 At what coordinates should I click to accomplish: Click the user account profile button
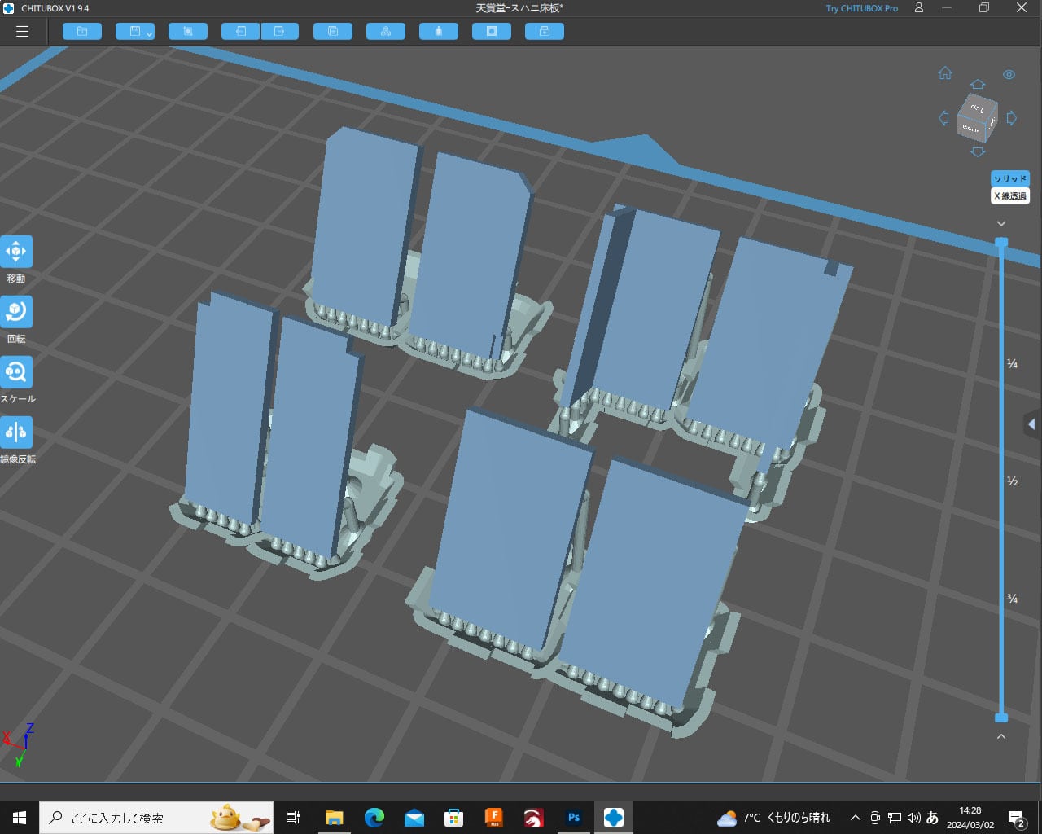919,8
